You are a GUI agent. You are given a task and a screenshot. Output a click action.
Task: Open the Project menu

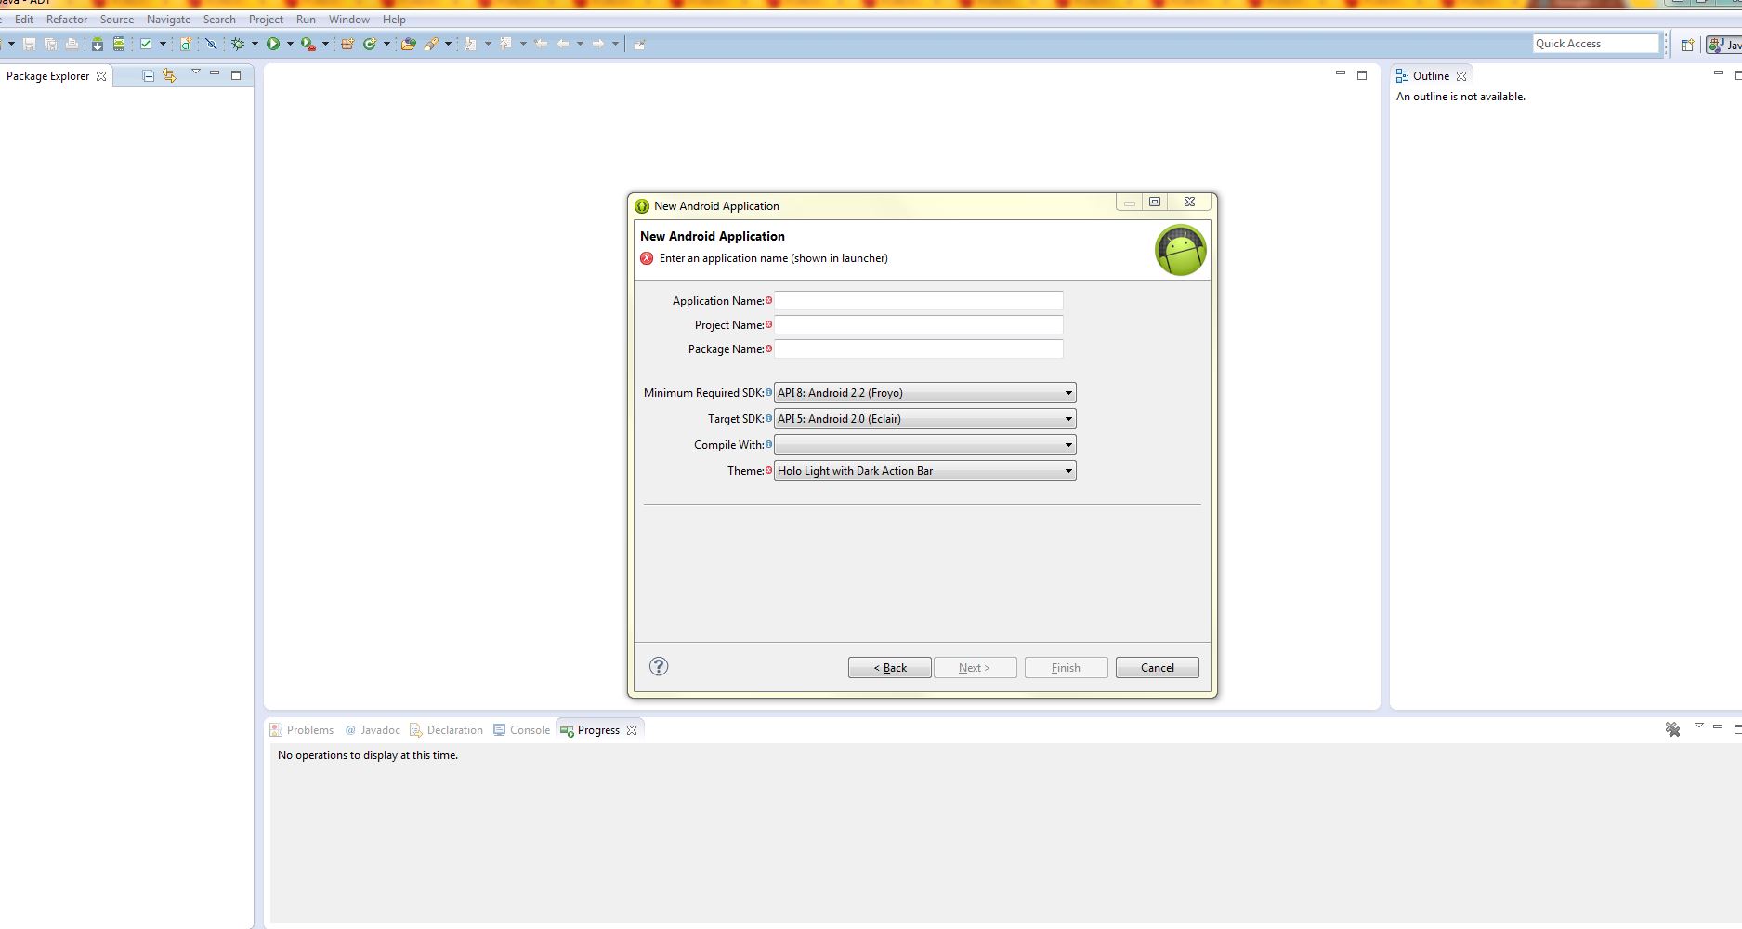pos(266,19)
